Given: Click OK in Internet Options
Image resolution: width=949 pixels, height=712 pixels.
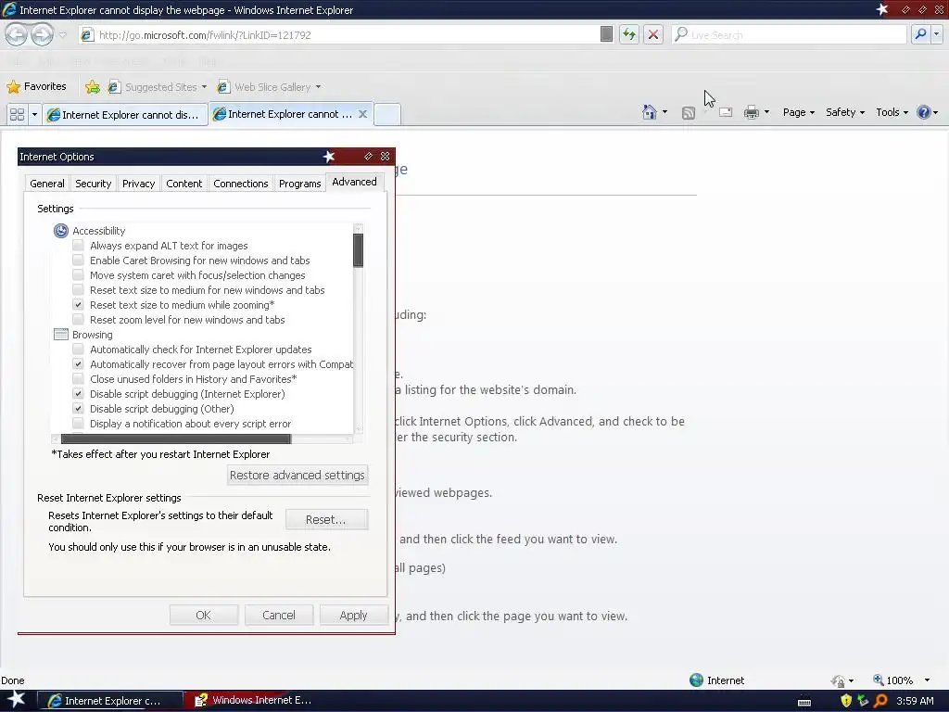Looking at the screenshot, I should (x=203, y=616).
